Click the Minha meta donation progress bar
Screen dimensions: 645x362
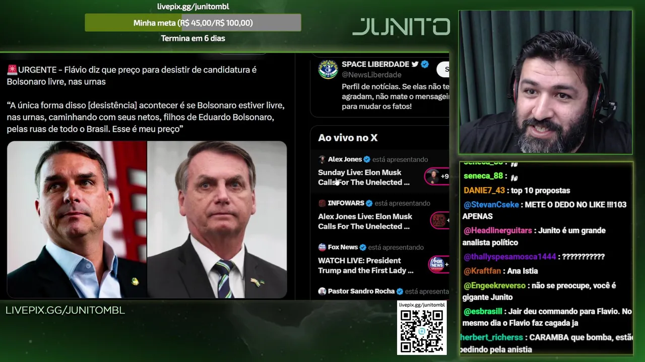pyautogui.click(x=193, y=23)
